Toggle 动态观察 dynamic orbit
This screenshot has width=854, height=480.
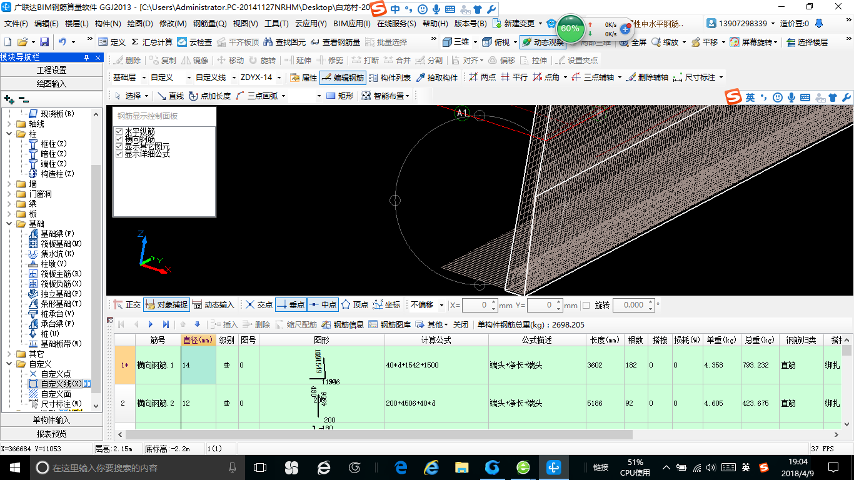[543, 42]
